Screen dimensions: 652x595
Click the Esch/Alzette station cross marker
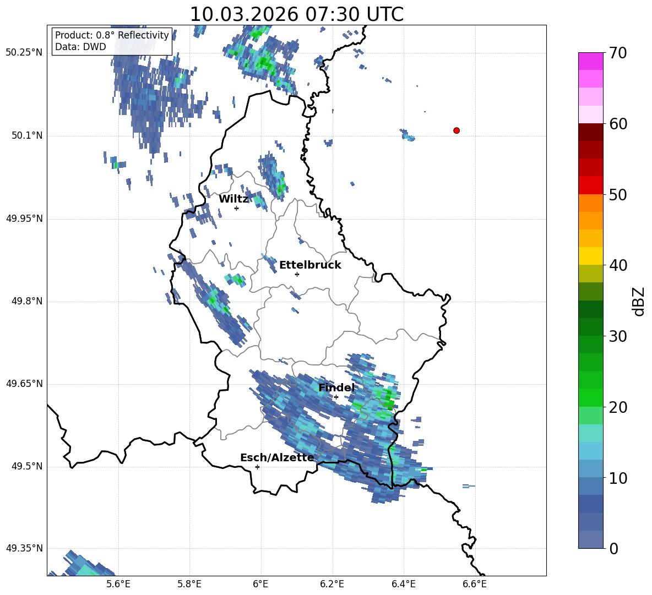(257, 467)
